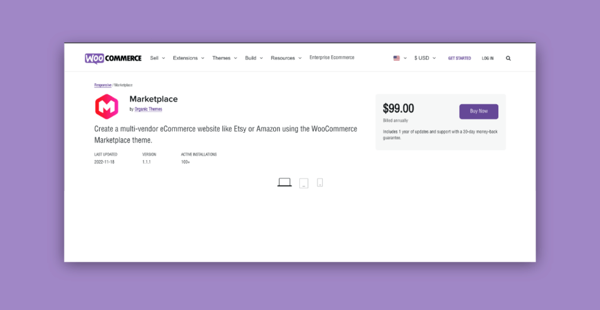Go to Enterprise Ecommerce

coord(332,58)
